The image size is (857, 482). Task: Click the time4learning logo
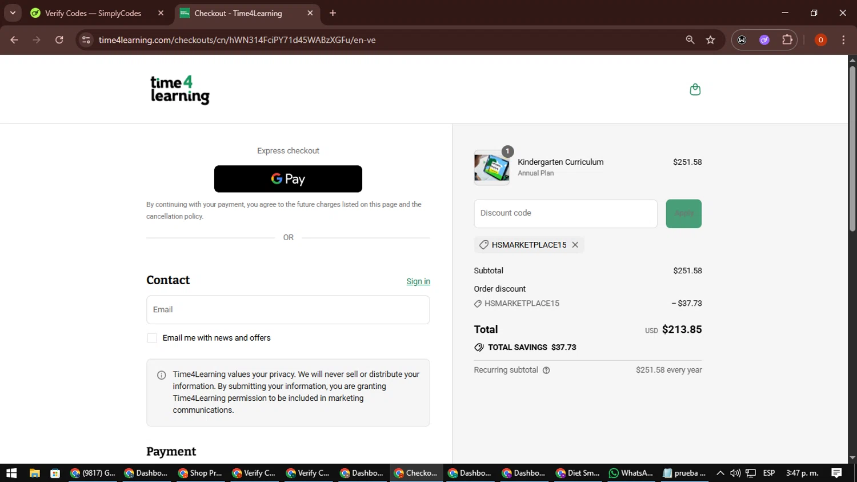tap(180, 90)
